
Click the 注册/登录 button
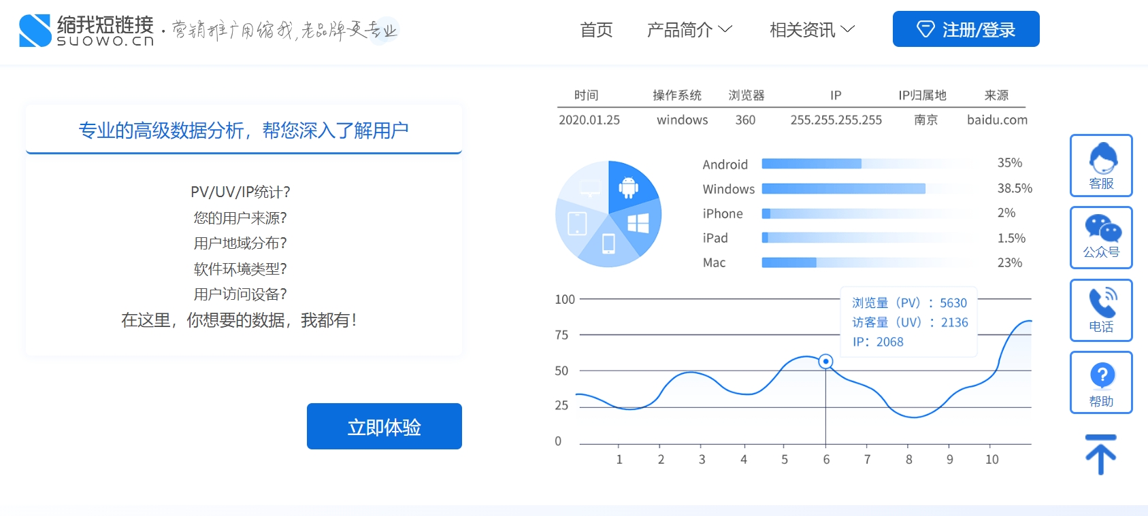[966, 29]
